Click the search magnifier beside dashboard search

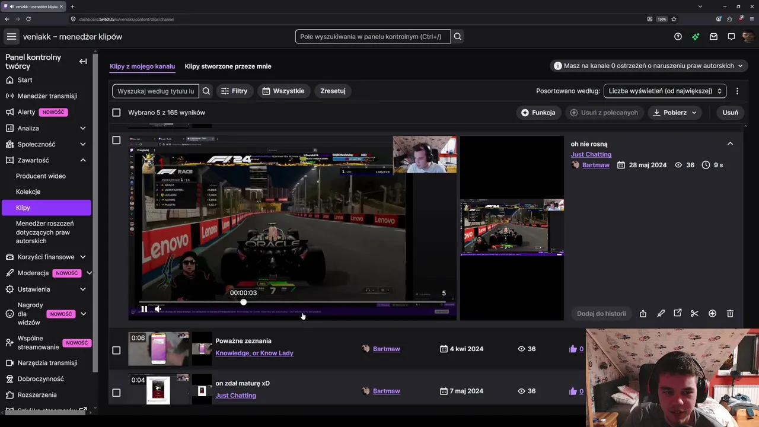tap(458, 37)
